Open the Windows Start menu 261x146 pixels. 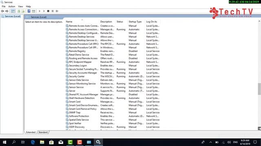point(4,142)
